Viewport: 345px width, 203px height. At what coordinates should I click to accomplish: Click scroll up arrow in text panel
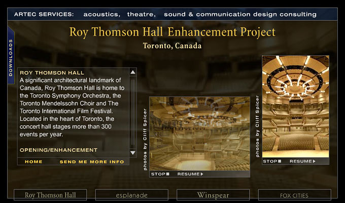133,72
